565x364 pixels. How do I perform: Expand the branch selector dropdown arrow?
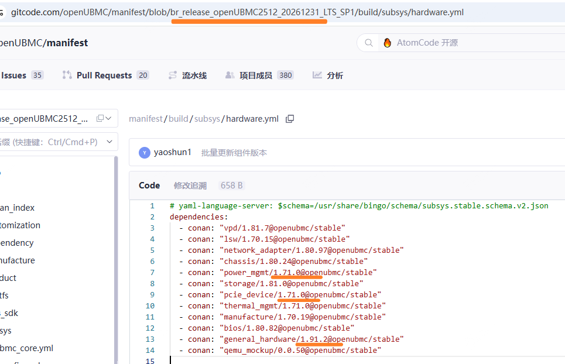click(109, 118)
